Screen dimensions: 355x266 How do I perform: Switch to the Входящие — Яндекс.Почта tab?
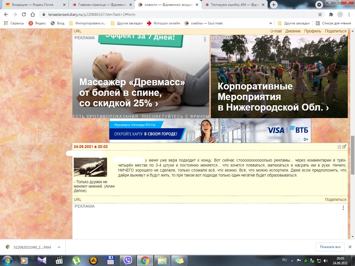point(32,5)
